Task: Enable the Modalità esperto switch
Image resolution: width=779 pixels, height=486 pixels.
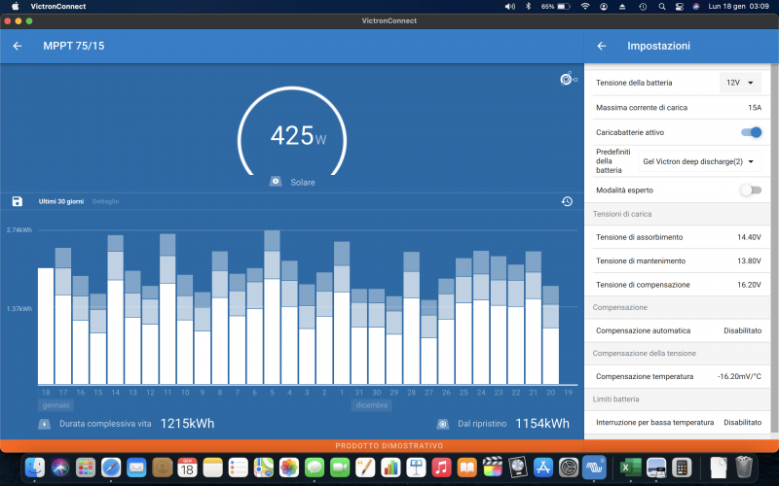Action: 751,190
